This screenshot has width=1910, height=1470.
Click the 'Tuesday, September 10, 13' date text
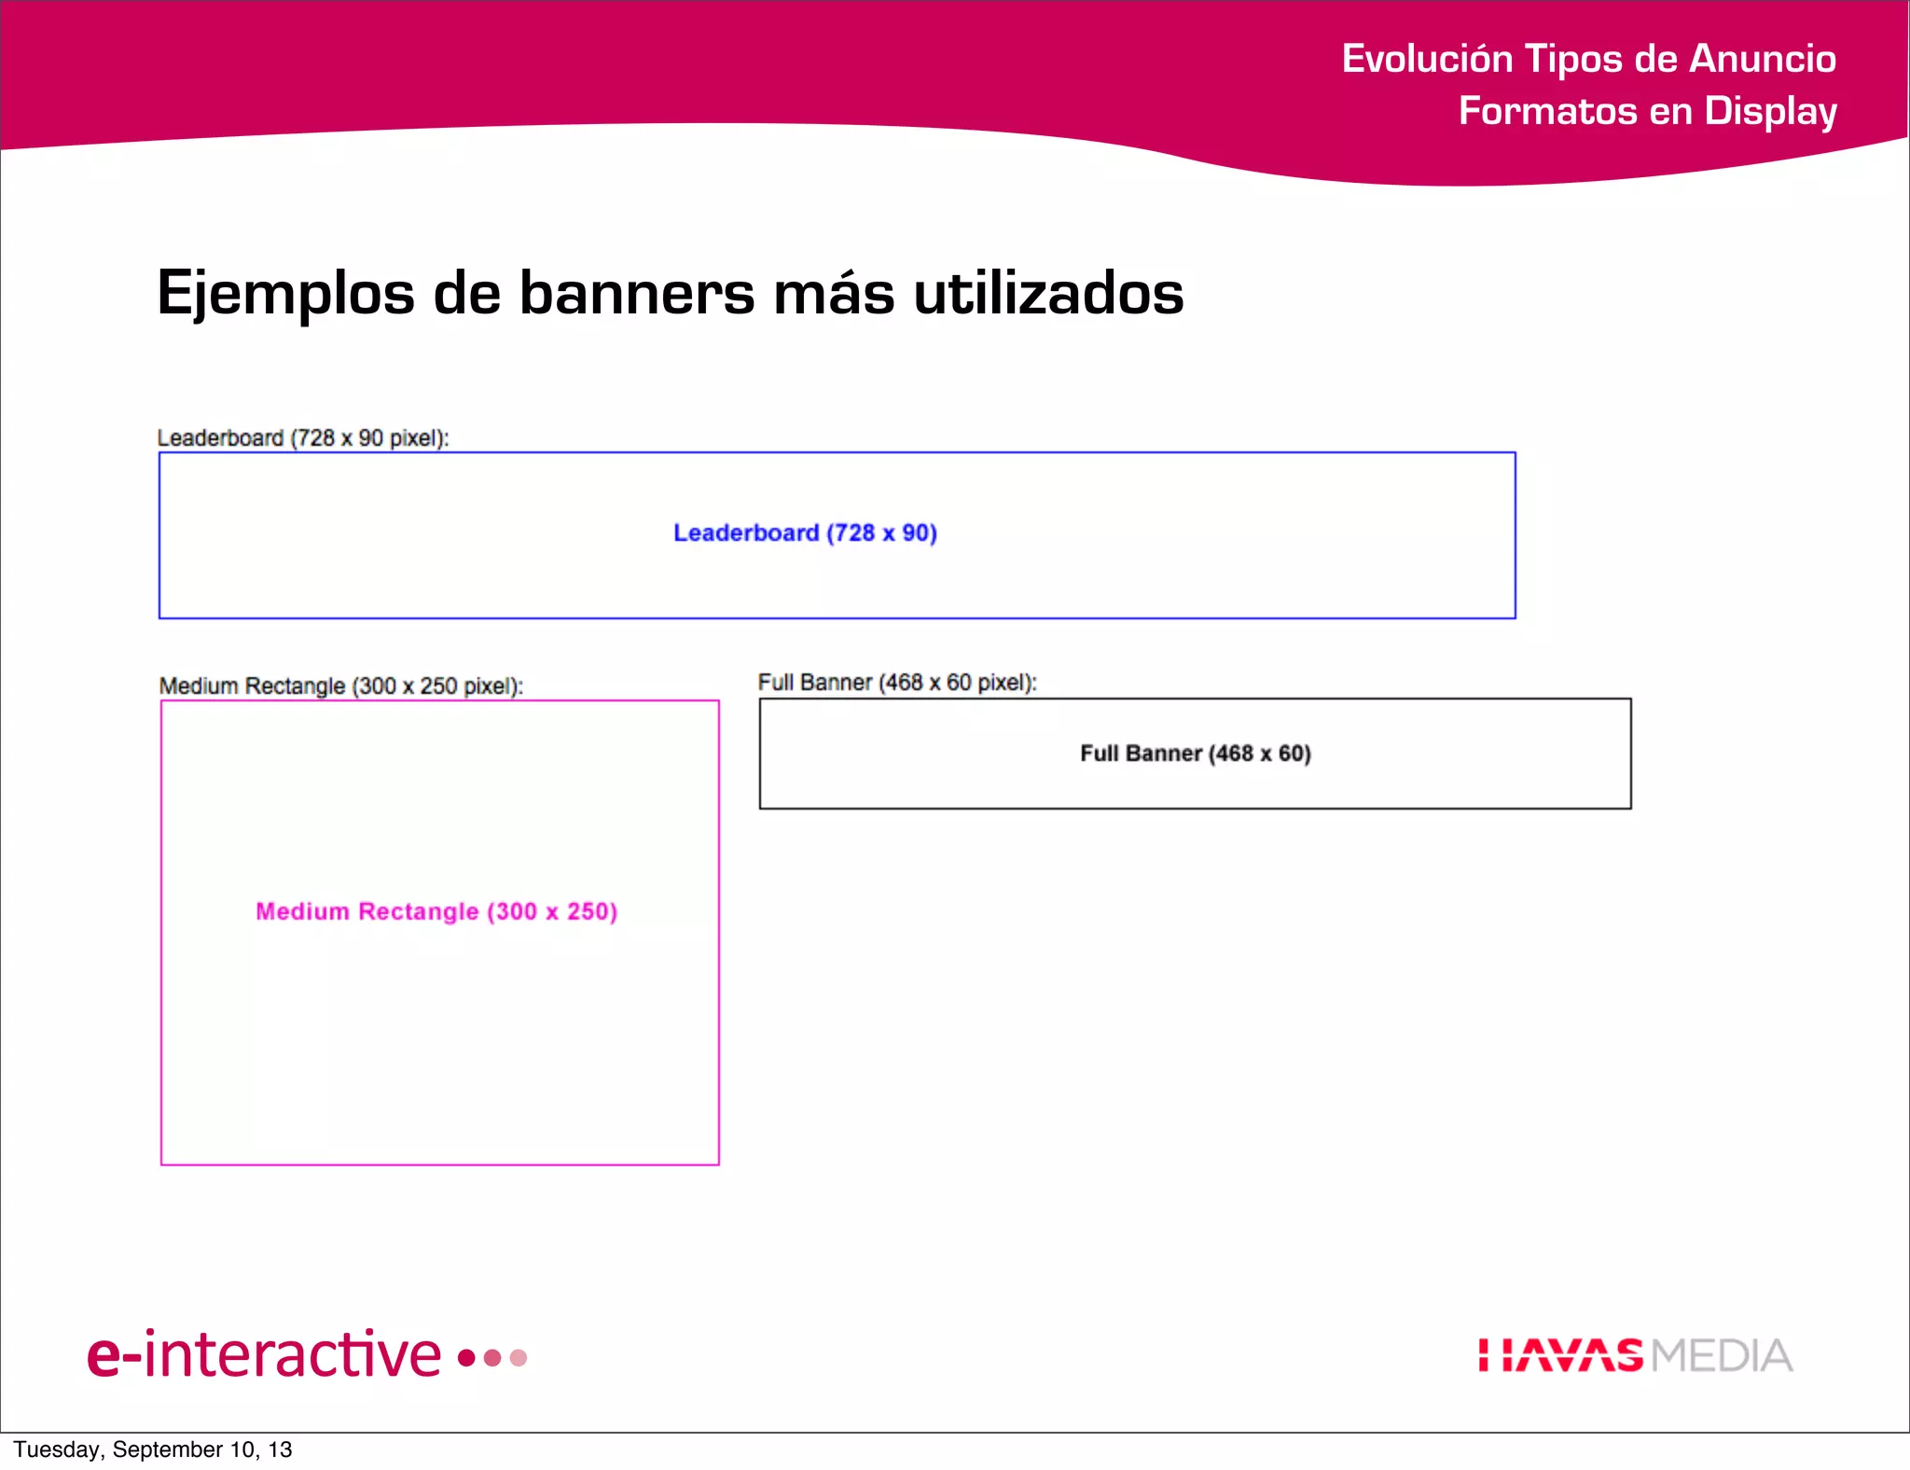(x=153, y=1449)
